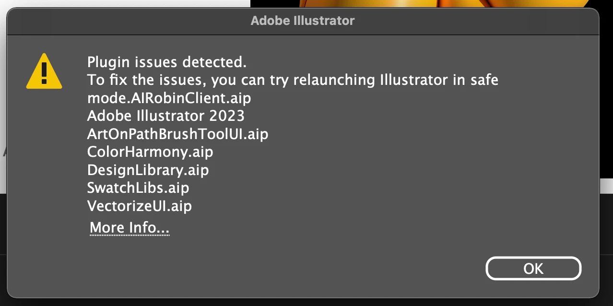
Task: Click the OK button
Action: pyautogui.click(x=533, y=269)
